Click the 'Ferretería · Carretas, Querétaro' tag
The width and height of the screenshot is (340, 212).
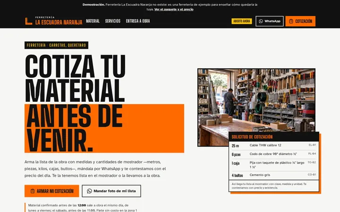pos(56,45)
